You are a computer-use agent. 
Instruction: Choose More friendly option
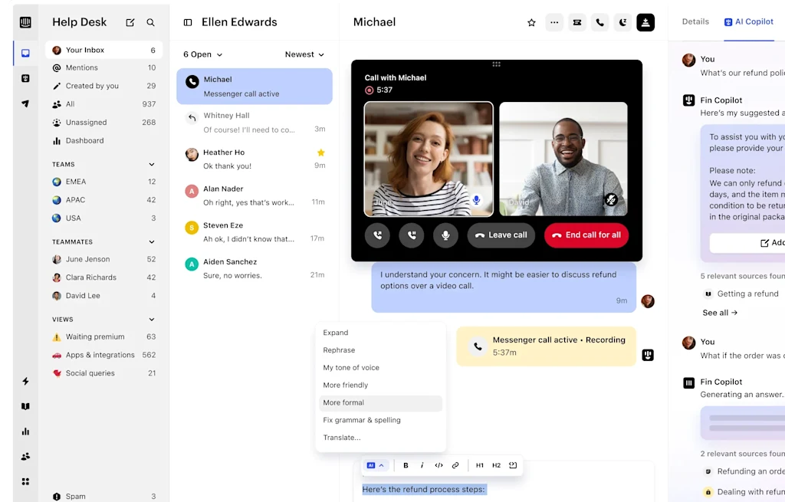point(380,386)
